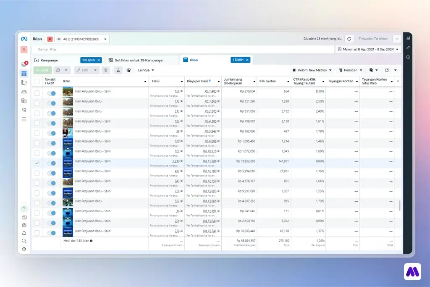Click the Meta logo icon

24,39
